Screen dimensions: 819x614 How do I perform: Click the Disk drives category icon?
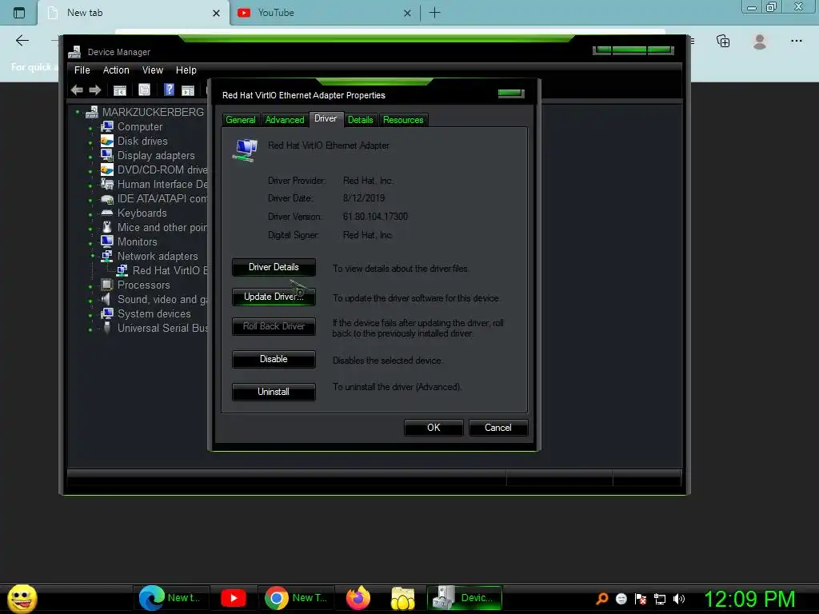107,141
